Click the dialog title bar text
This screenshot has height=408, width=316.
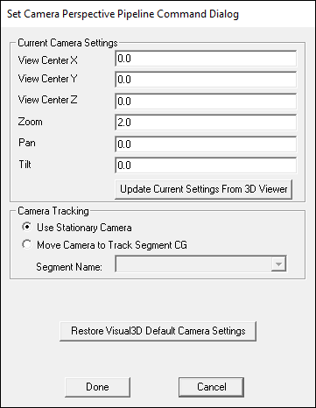click(x=123, y=14)
